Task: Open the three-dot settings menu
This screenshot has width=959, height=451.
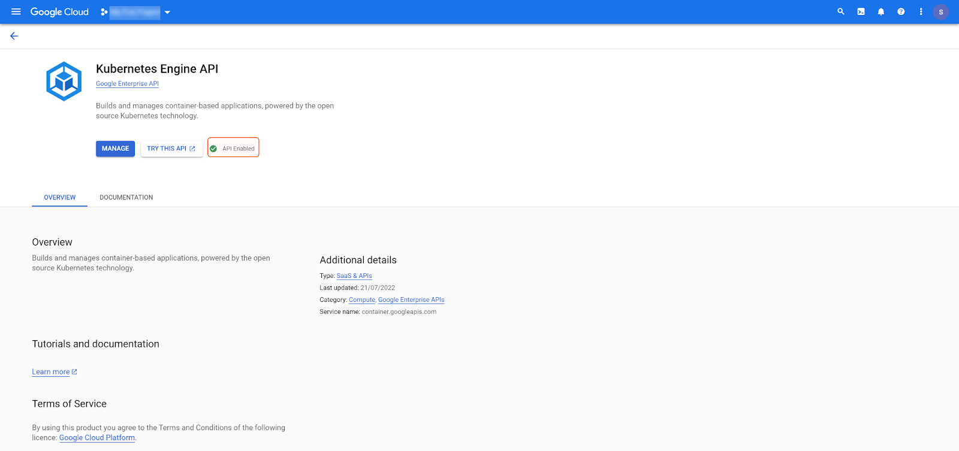Action: [x=921, y=11]
